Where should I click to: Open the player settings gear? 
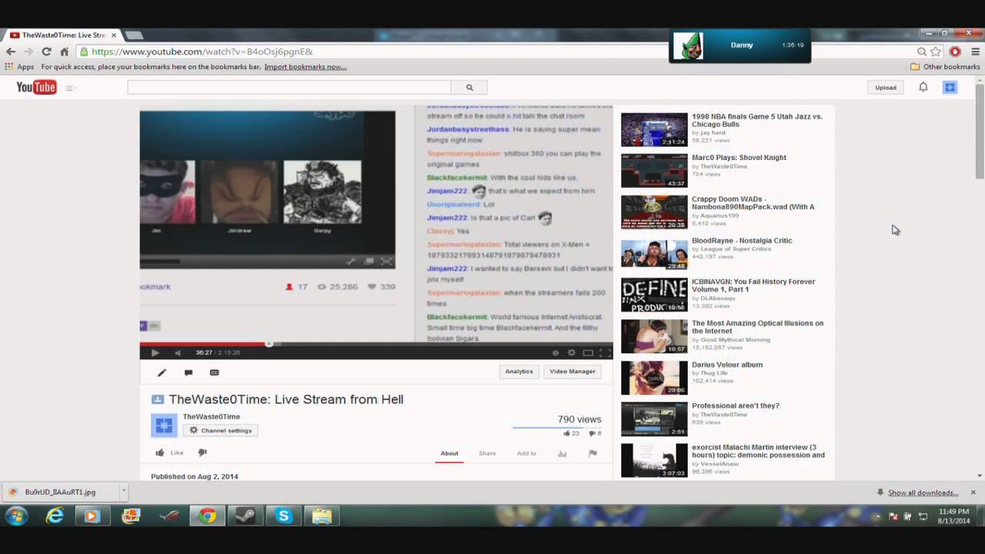[x=571, y=352]
